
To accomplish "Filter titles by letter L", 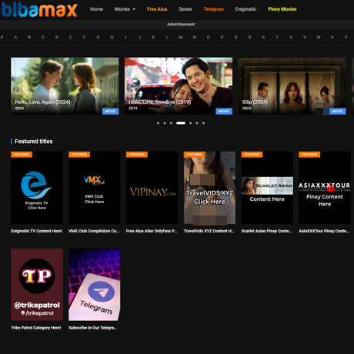I will (x=167, y=38).
